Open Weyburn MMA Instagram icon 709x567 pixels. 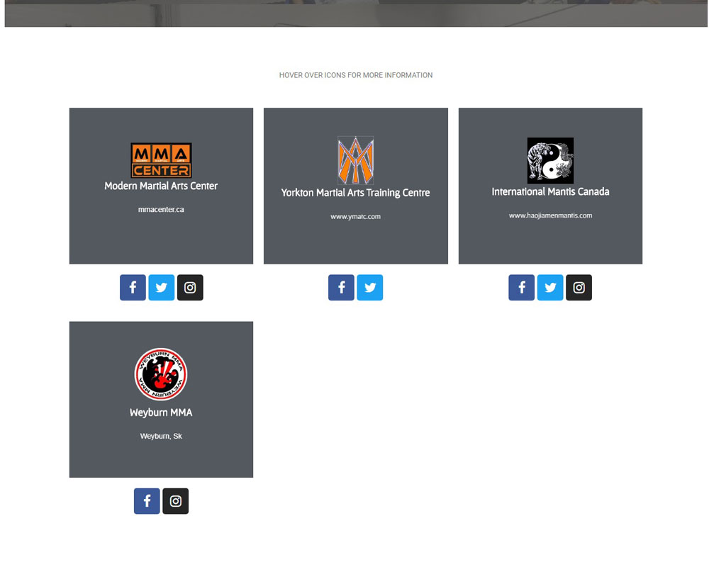coord(175,501)
